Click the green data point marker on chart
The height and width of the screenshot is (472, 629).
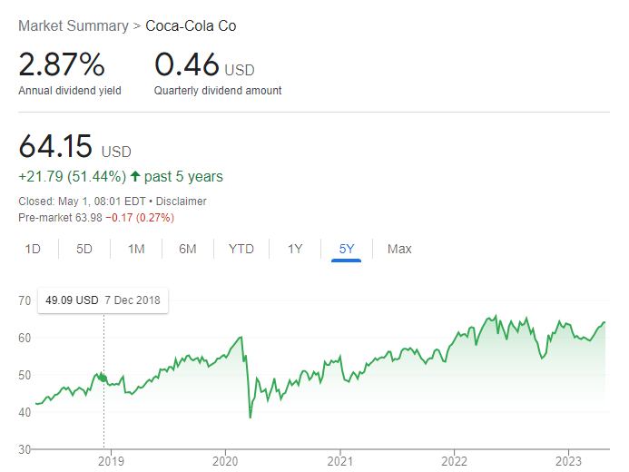103,379
